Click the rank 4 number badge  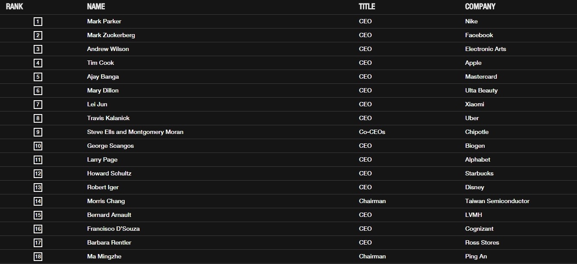tap(38, 63)
